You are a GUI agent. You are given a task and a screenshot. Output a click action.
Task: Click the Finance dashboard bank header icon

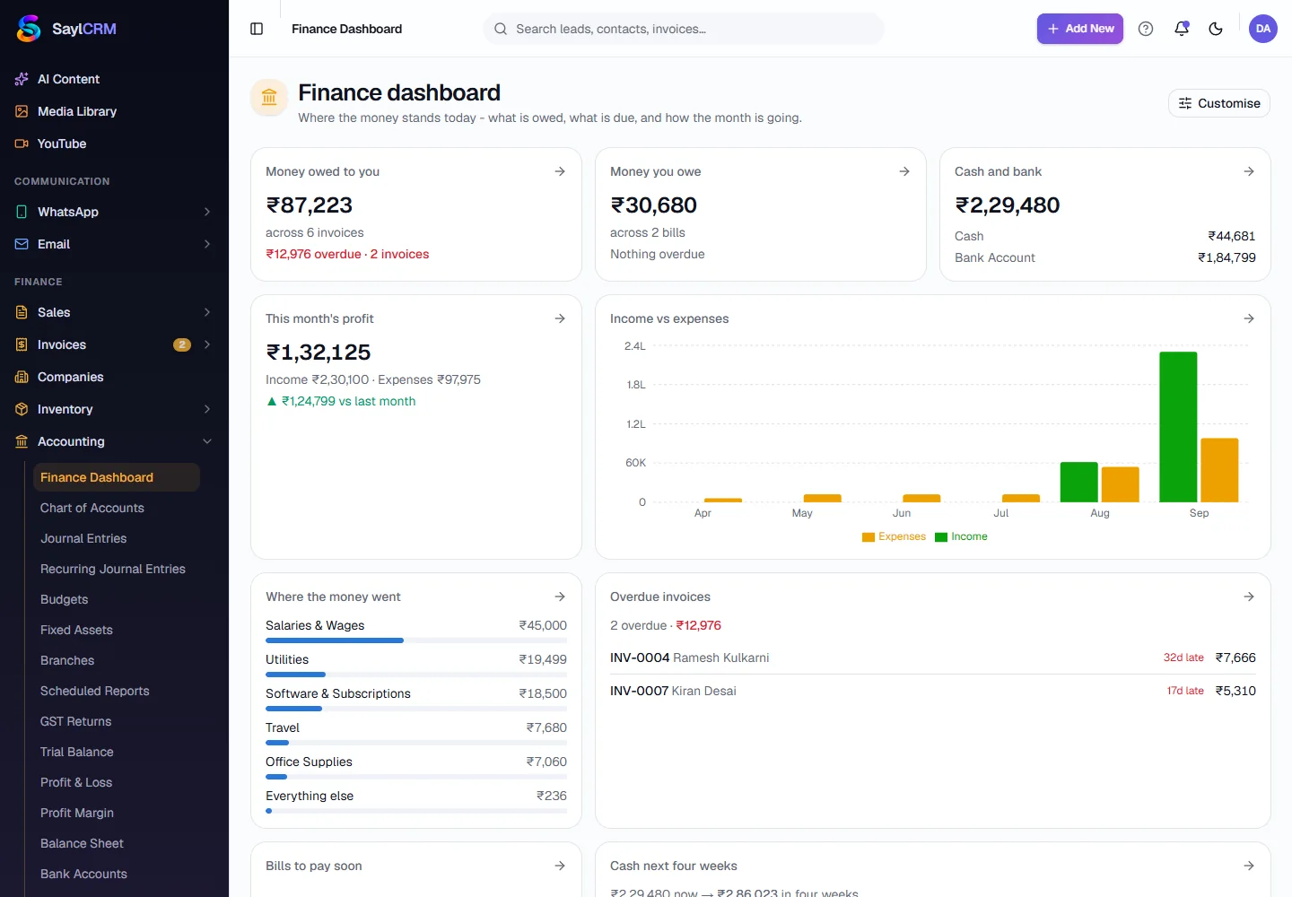[x=269, y=97]
